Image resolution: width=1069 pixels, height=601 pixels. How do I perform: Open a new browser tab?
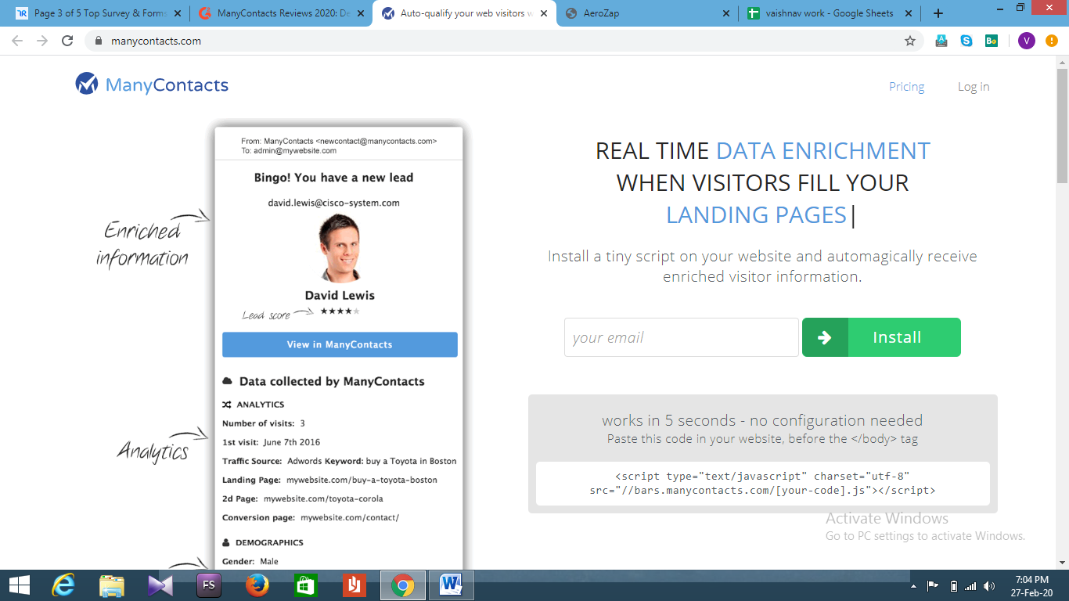coord(938,13)
